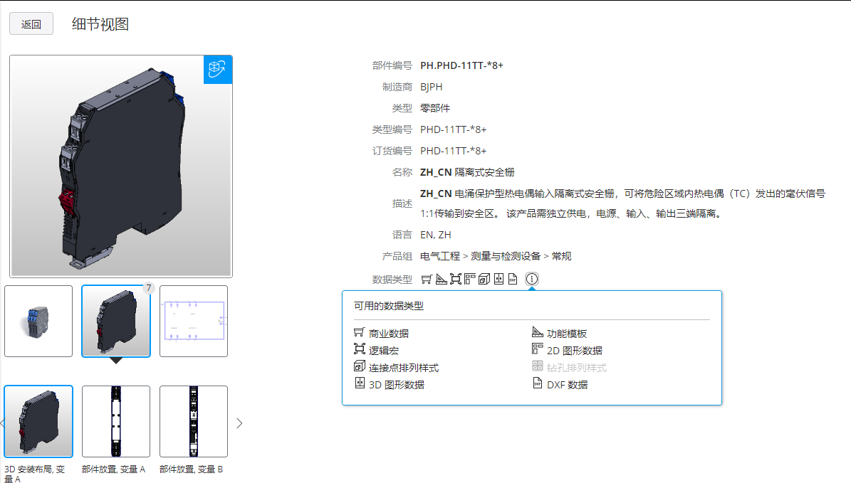Viewport: 851px width, 483px height.
Task: Click the function template ruler icon in the 数据类型 row
Action: tap(441, 279)
